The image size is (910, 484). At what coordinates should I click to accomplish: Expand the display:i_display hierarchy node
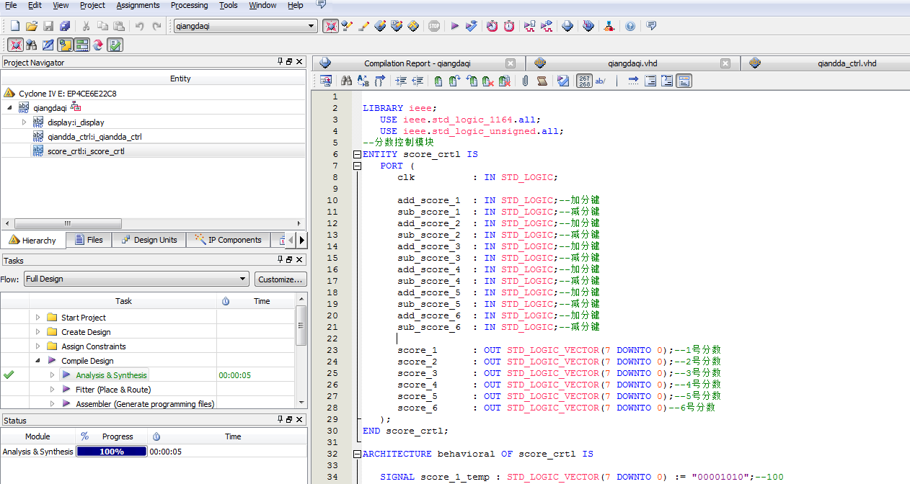pyautogui.click(x=24, y=122)
